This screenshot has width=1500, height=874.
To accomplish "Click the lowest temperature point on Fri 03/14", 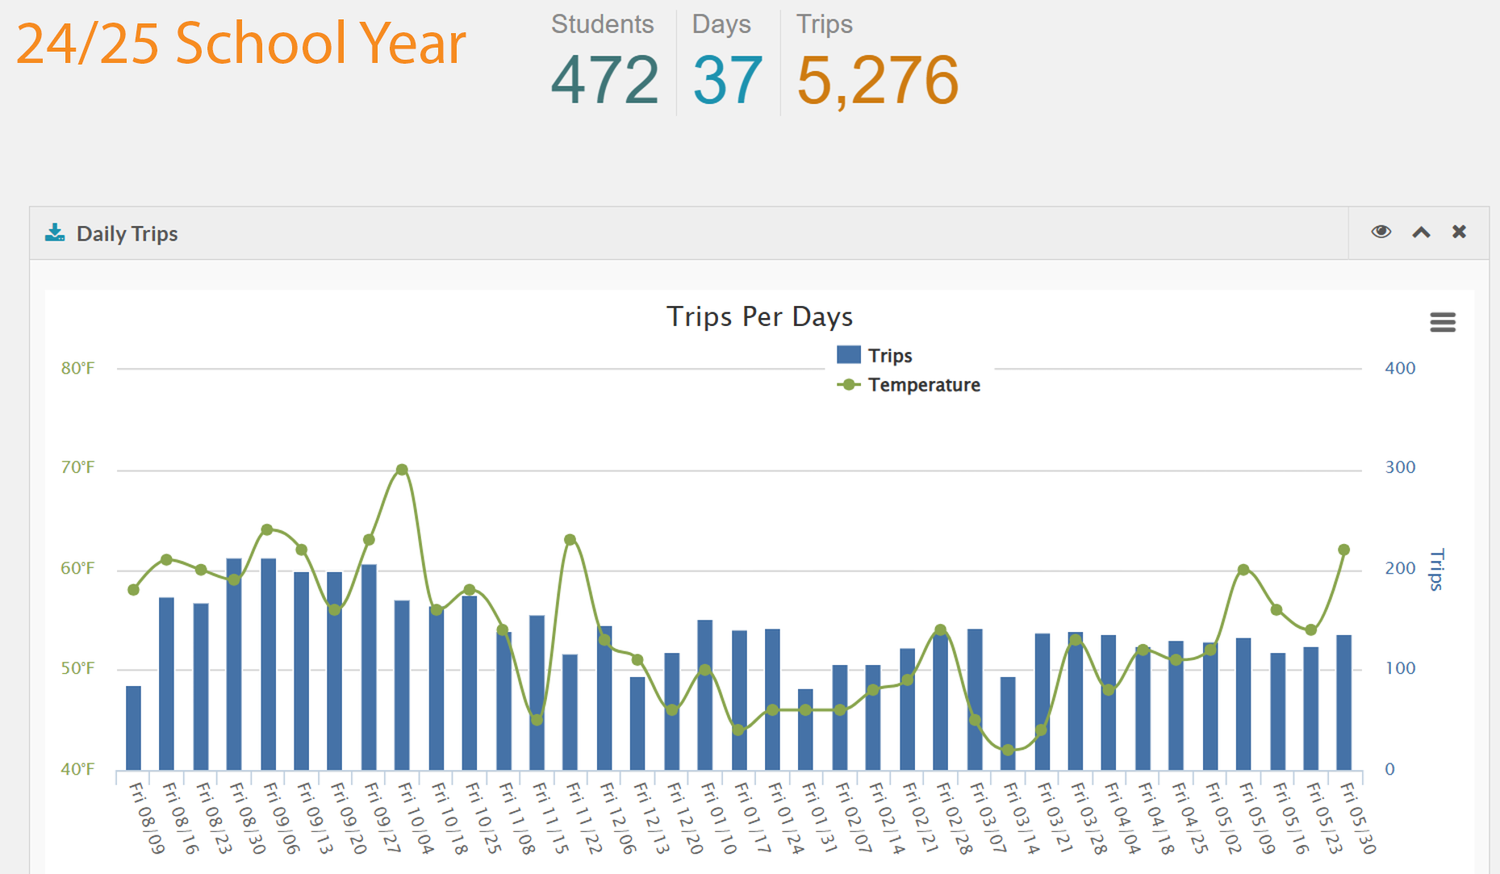I will [1008, 751].
